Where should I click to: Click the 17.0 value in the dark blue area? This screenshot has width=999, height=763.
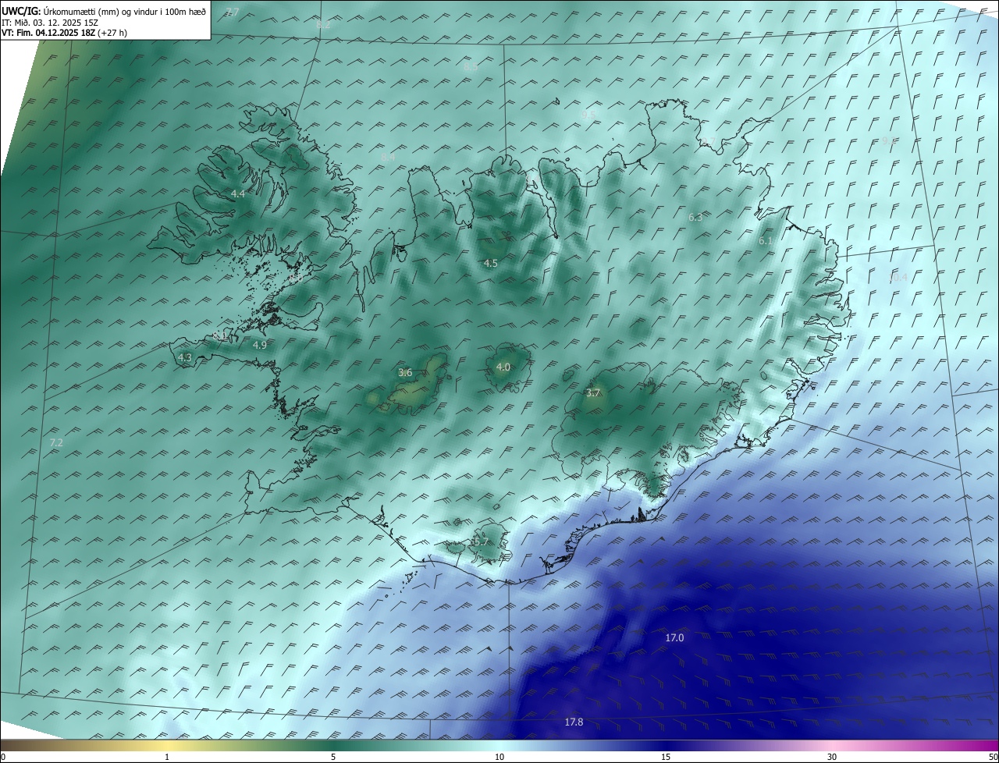[674, 638]
